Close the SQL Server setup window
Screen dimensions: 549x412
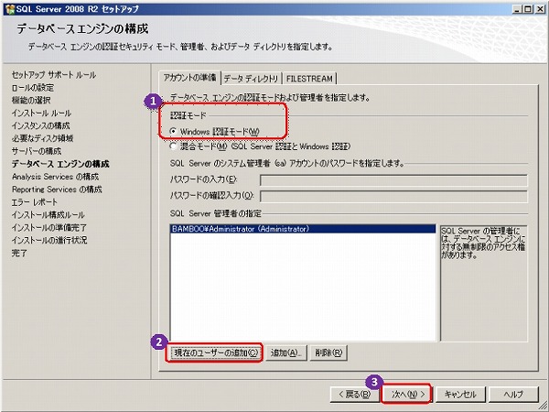click(540, 9)
